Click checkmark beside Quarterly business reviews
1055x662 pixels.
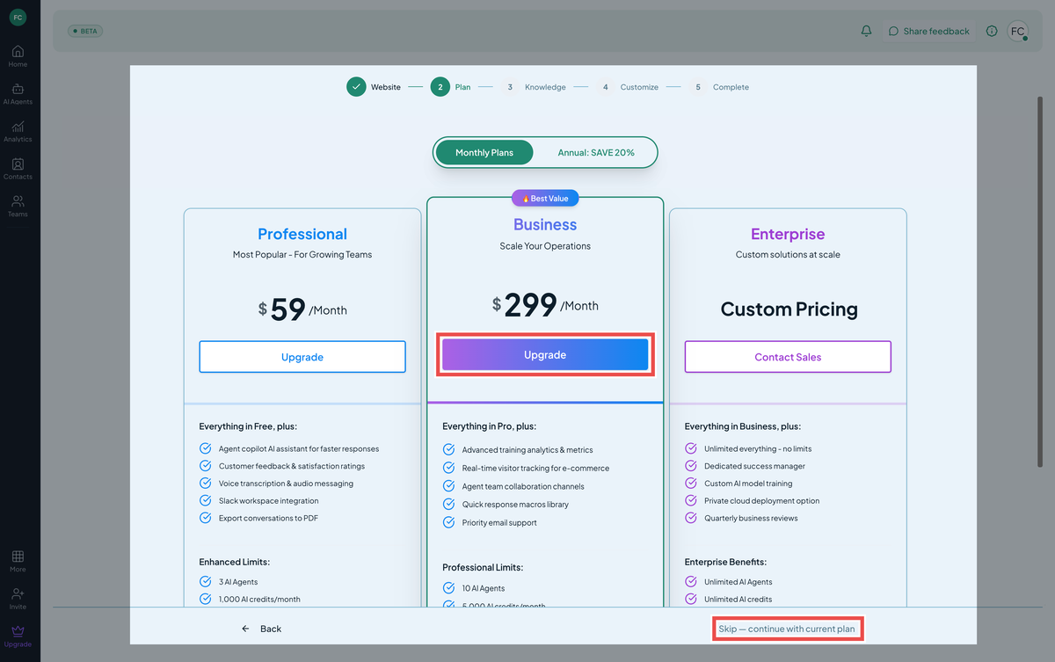point(691,518)
